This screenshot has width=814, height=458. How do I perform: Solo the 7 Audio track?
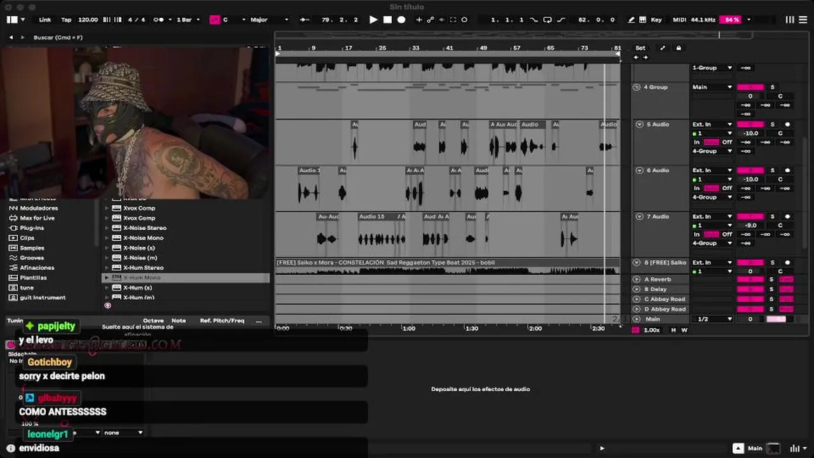[773, 217]
